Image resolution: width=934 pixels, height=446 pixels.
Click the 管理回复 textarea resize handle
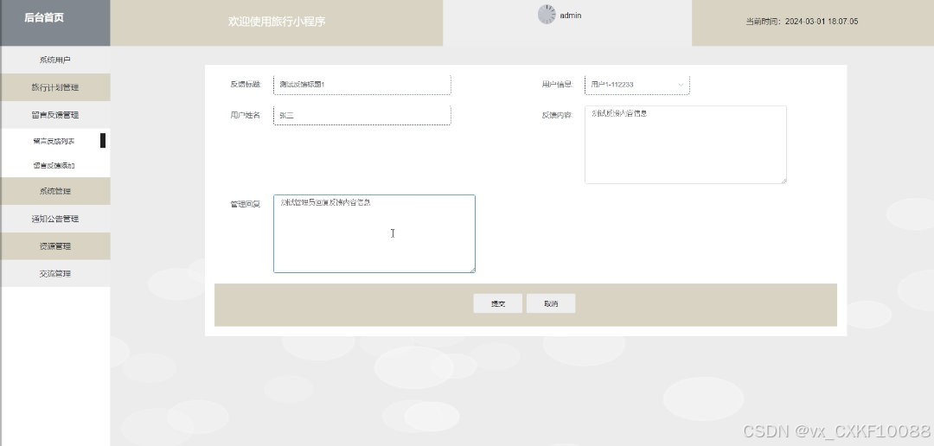coord(472,269)
